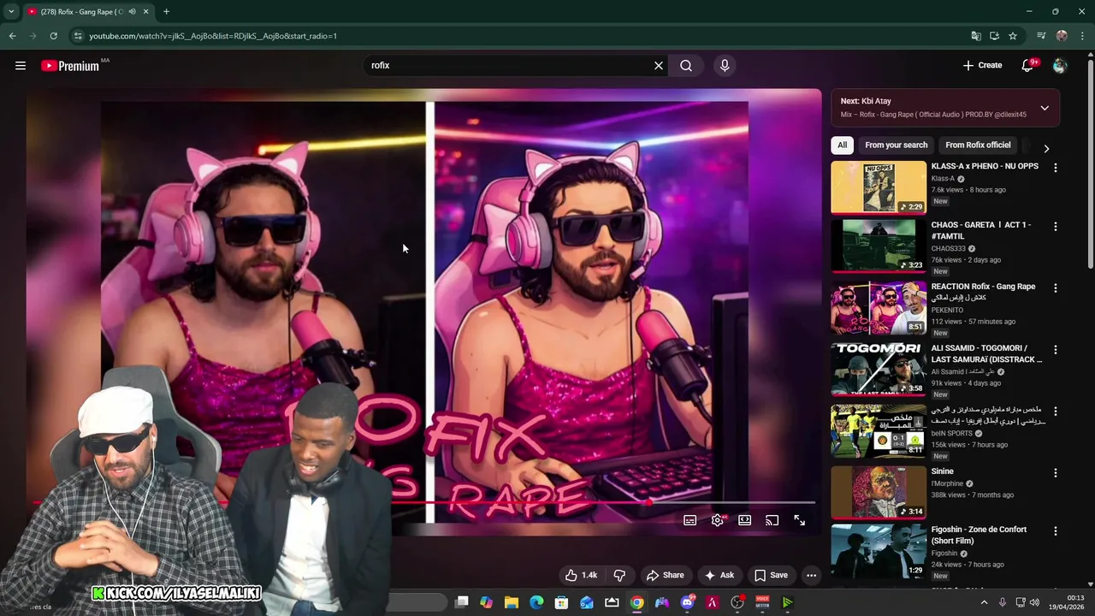Screen dimensions: 1095x616
Task: Open Microsoft Edge from taskbar
Action: coord(536,602)
